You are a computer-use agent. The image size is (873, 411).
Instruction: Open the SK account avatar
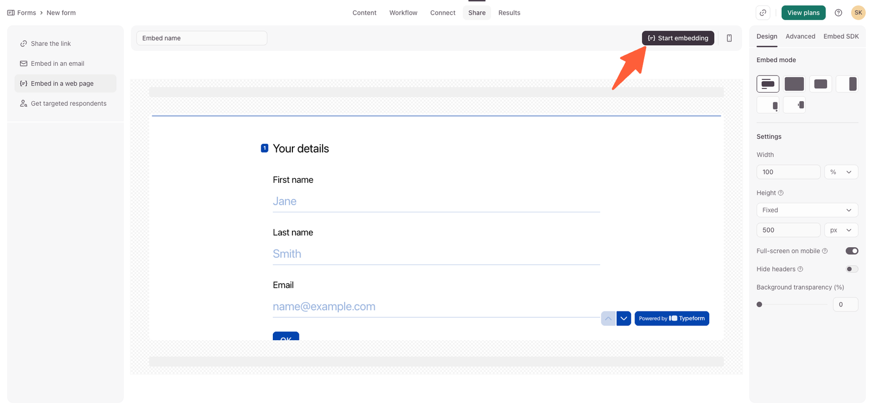858,13
